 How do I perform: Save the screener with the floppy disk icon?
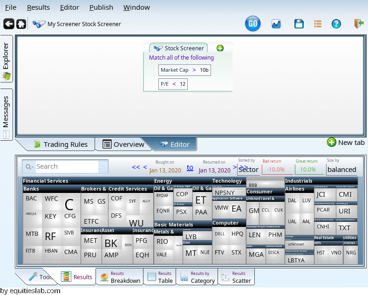(299, 24)
